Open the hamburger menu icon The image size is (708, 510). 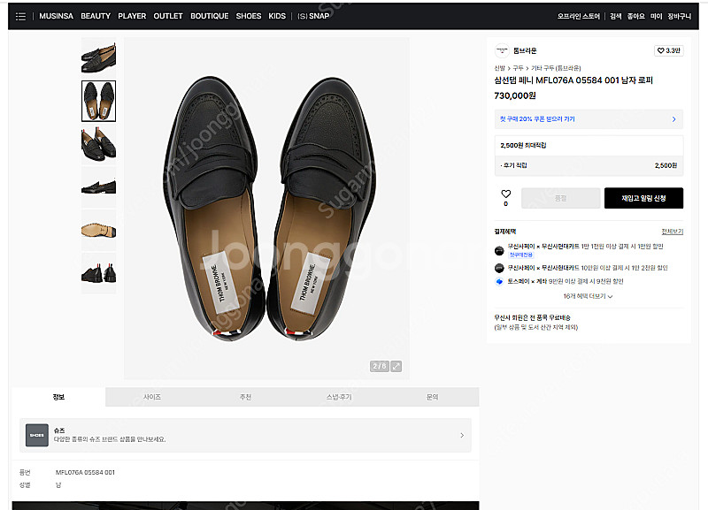click(20, 17)
